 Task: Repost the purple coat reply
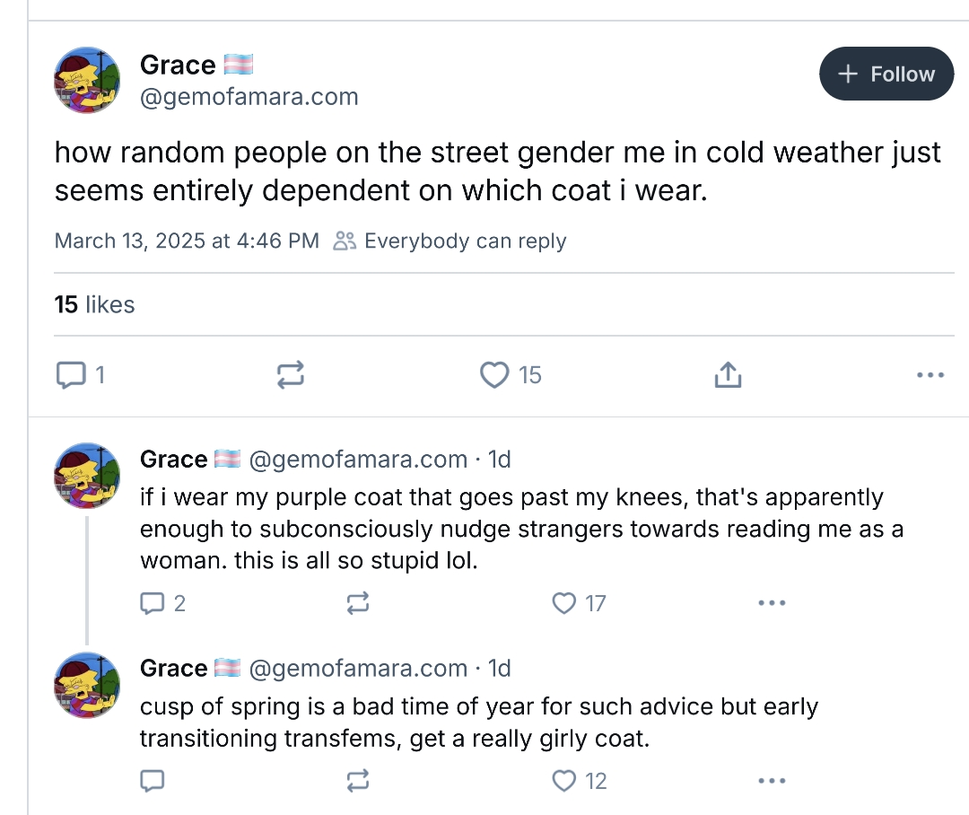coord(357,603)
